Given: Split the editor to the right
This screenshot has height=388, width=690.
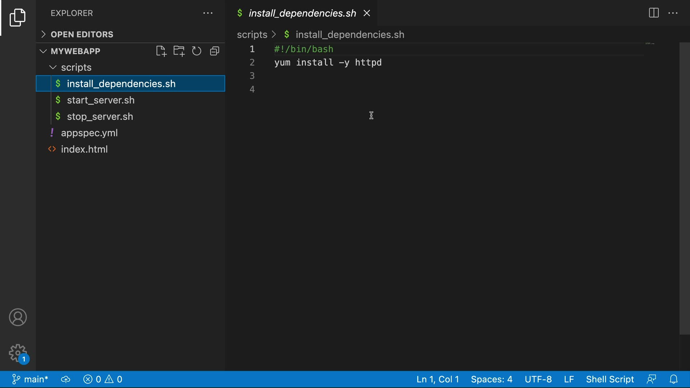Looking at the screenshot, I should (x=654, y=13).
